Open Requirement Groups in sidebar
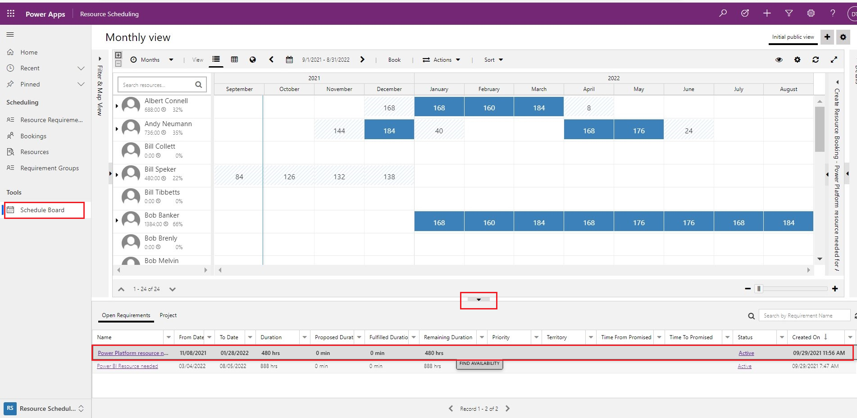 [50, 168]
